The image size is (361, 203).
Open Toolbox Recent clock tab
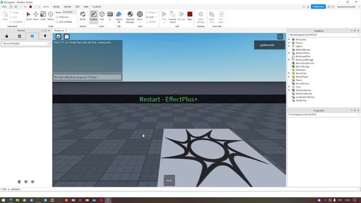tap(32, 36)
